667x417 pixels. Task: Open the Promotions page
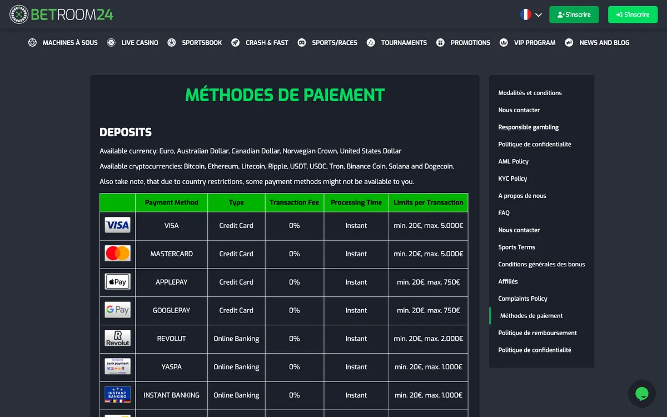pyautogui.click(x=470, y=42)
